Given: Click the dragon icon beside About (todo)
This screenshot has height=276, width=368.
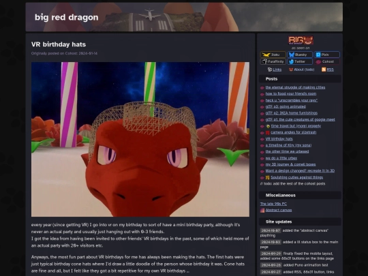Looking at the screenshot, I should coord(291,70).
